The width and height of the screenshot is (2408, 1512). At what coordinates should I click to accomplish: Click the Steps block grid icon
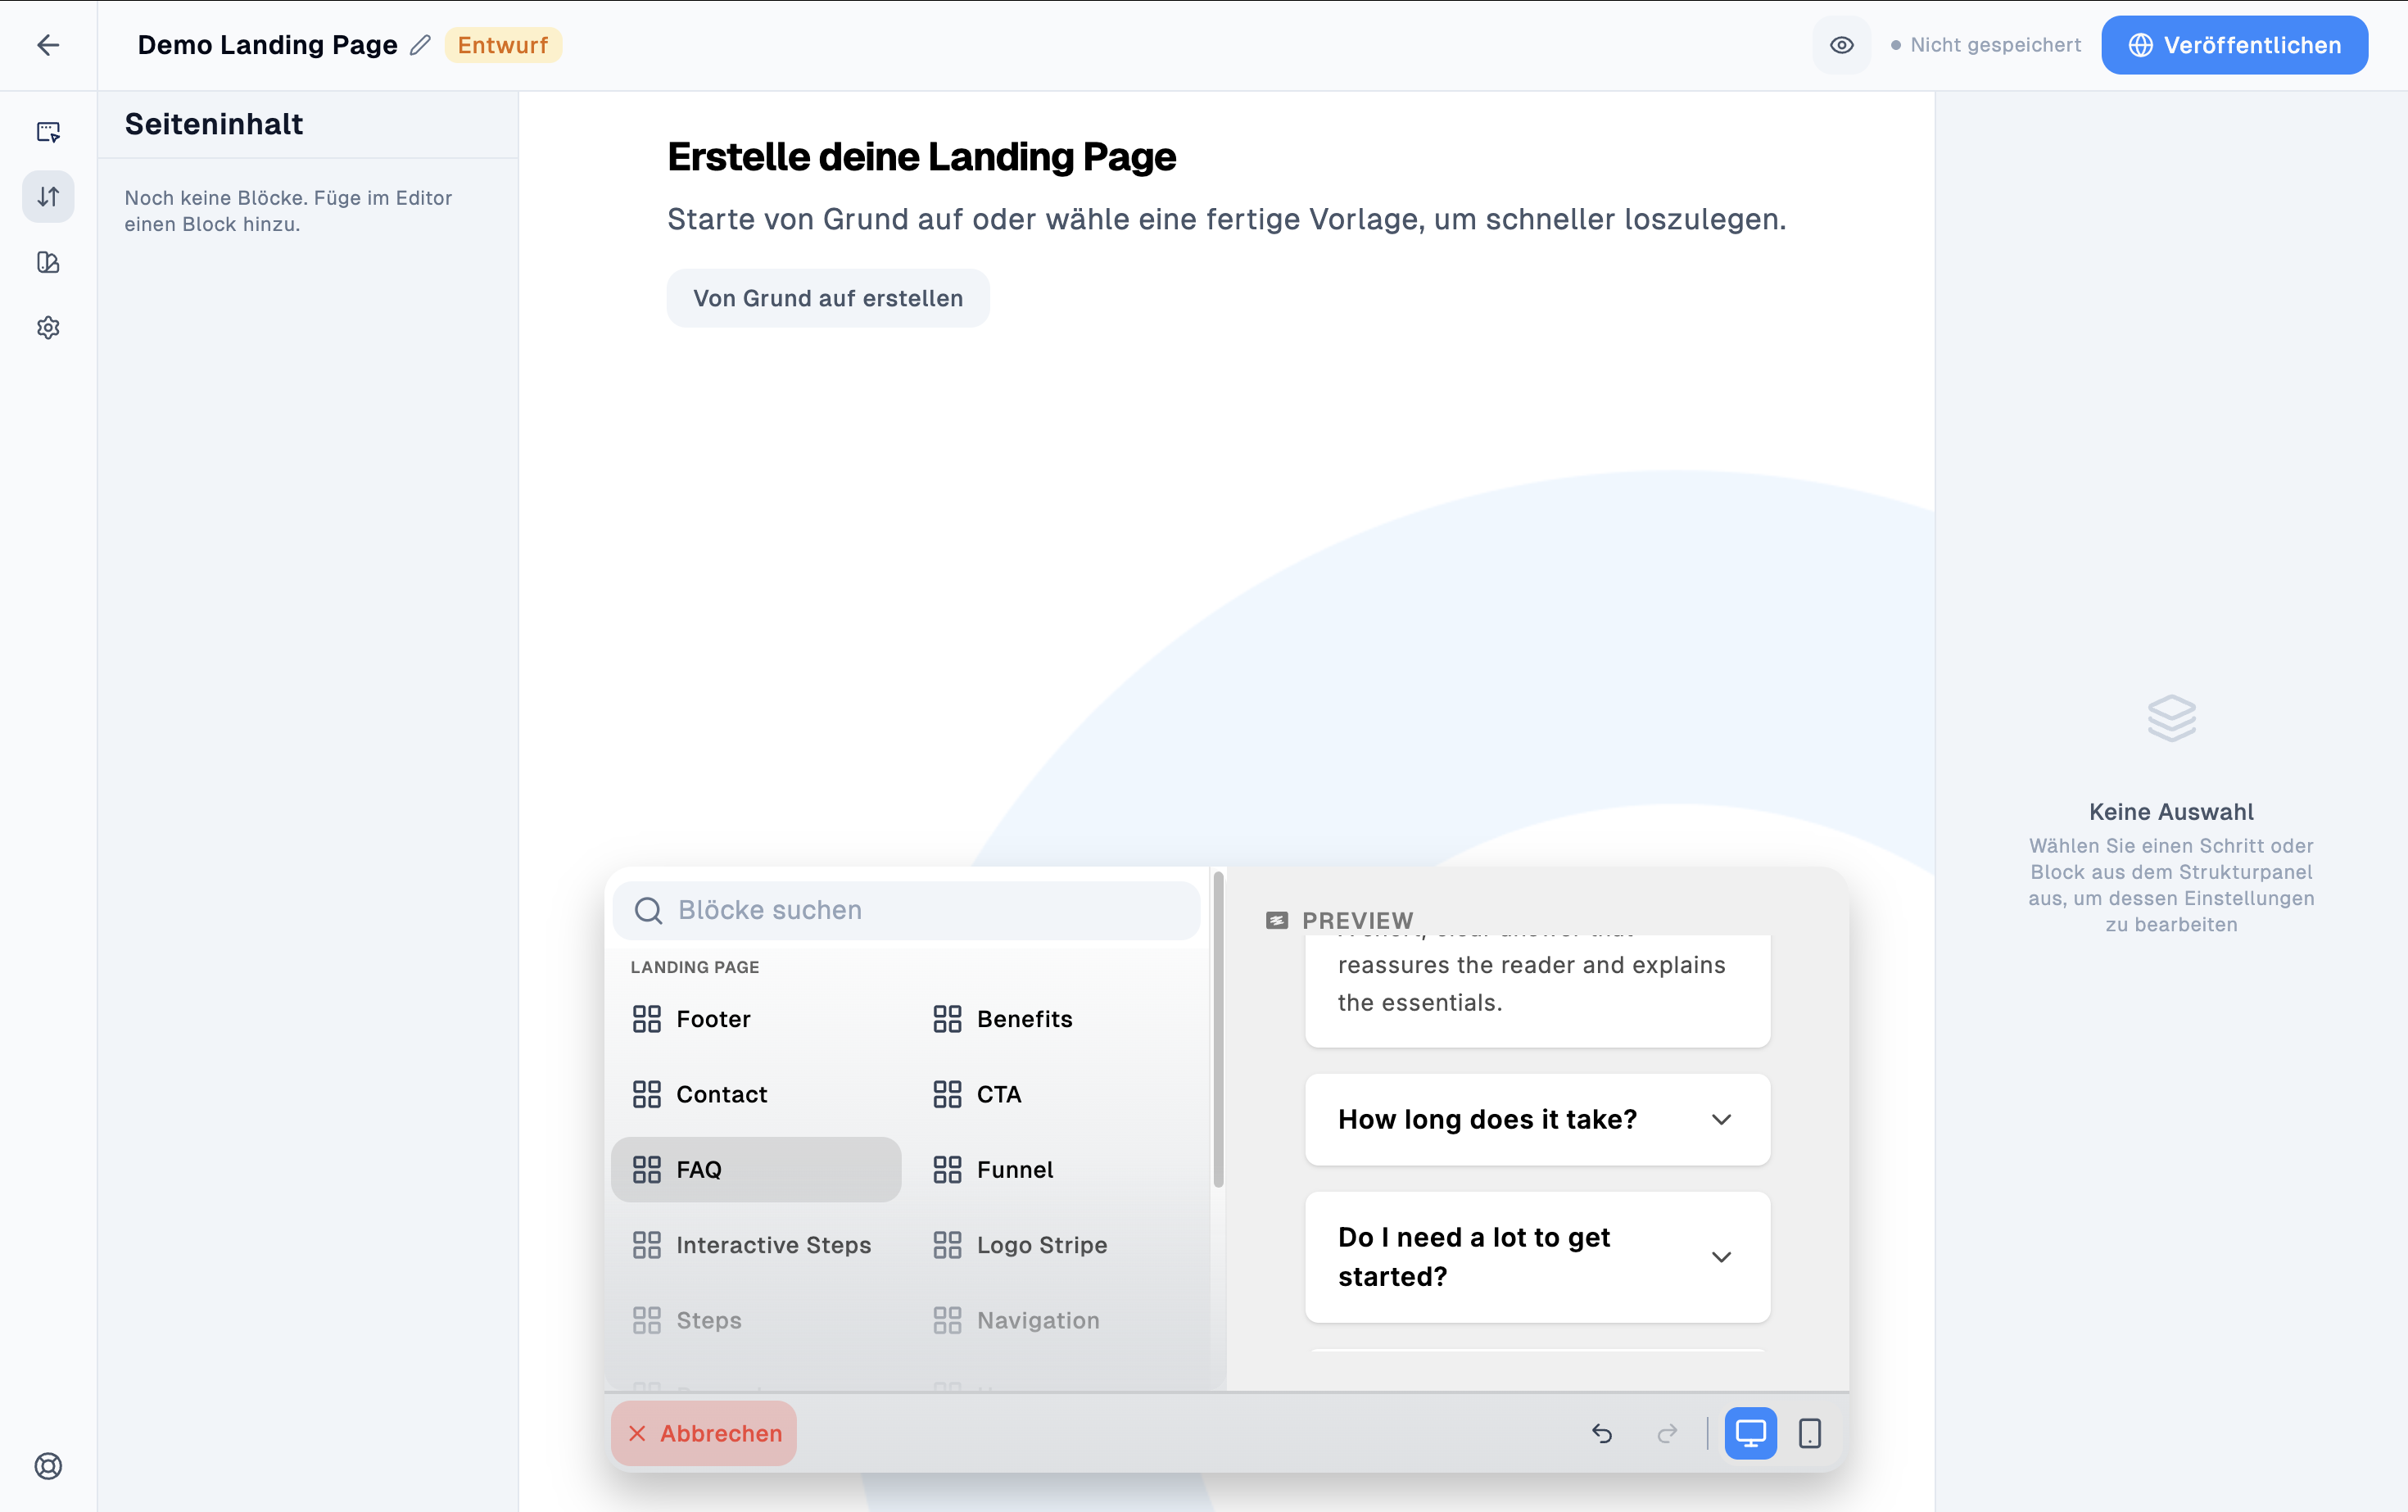tap(647, 1320)
